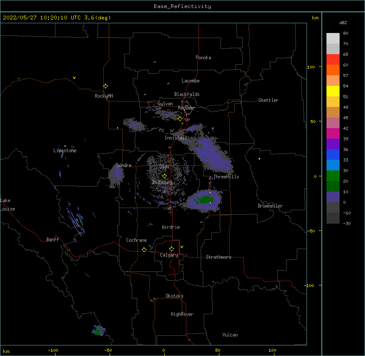
Task: Select the Airdrie label
Action: pyautogui.click(x=171, y=227)
